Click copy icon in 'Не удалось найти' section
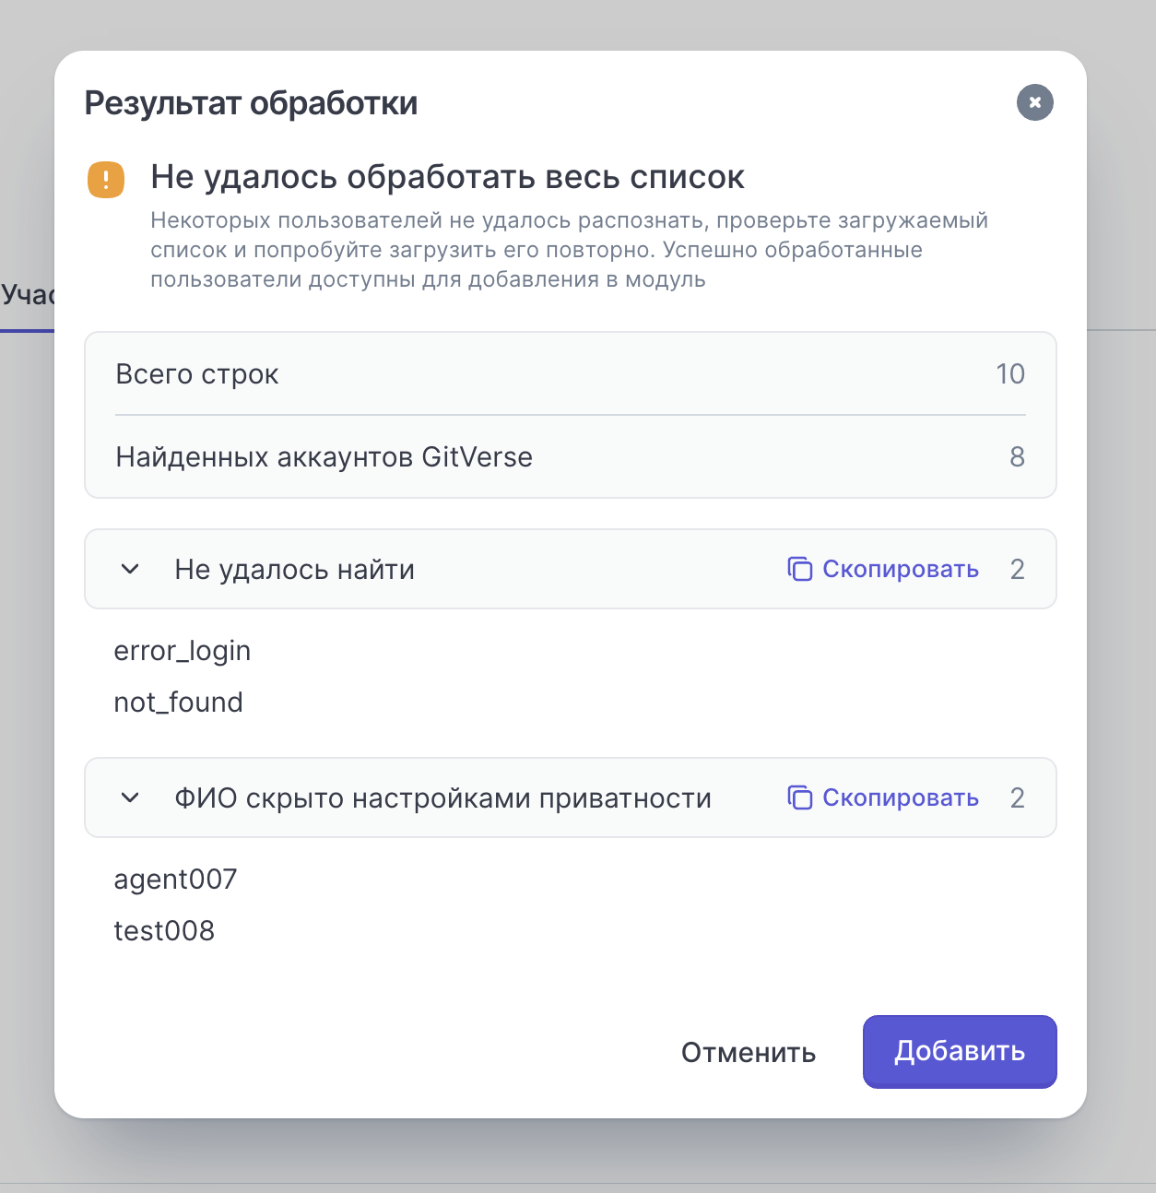 [799, 569]
